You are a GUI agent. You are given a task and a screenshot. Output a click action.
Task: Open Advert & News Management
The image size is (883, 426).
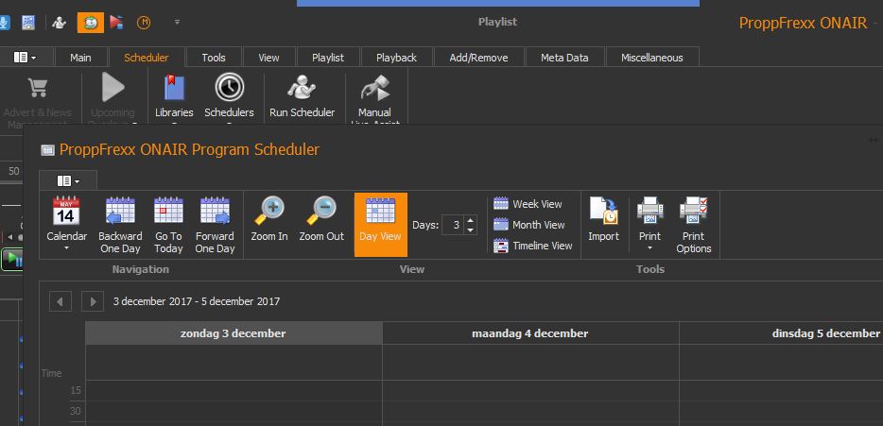coord(37,99)
